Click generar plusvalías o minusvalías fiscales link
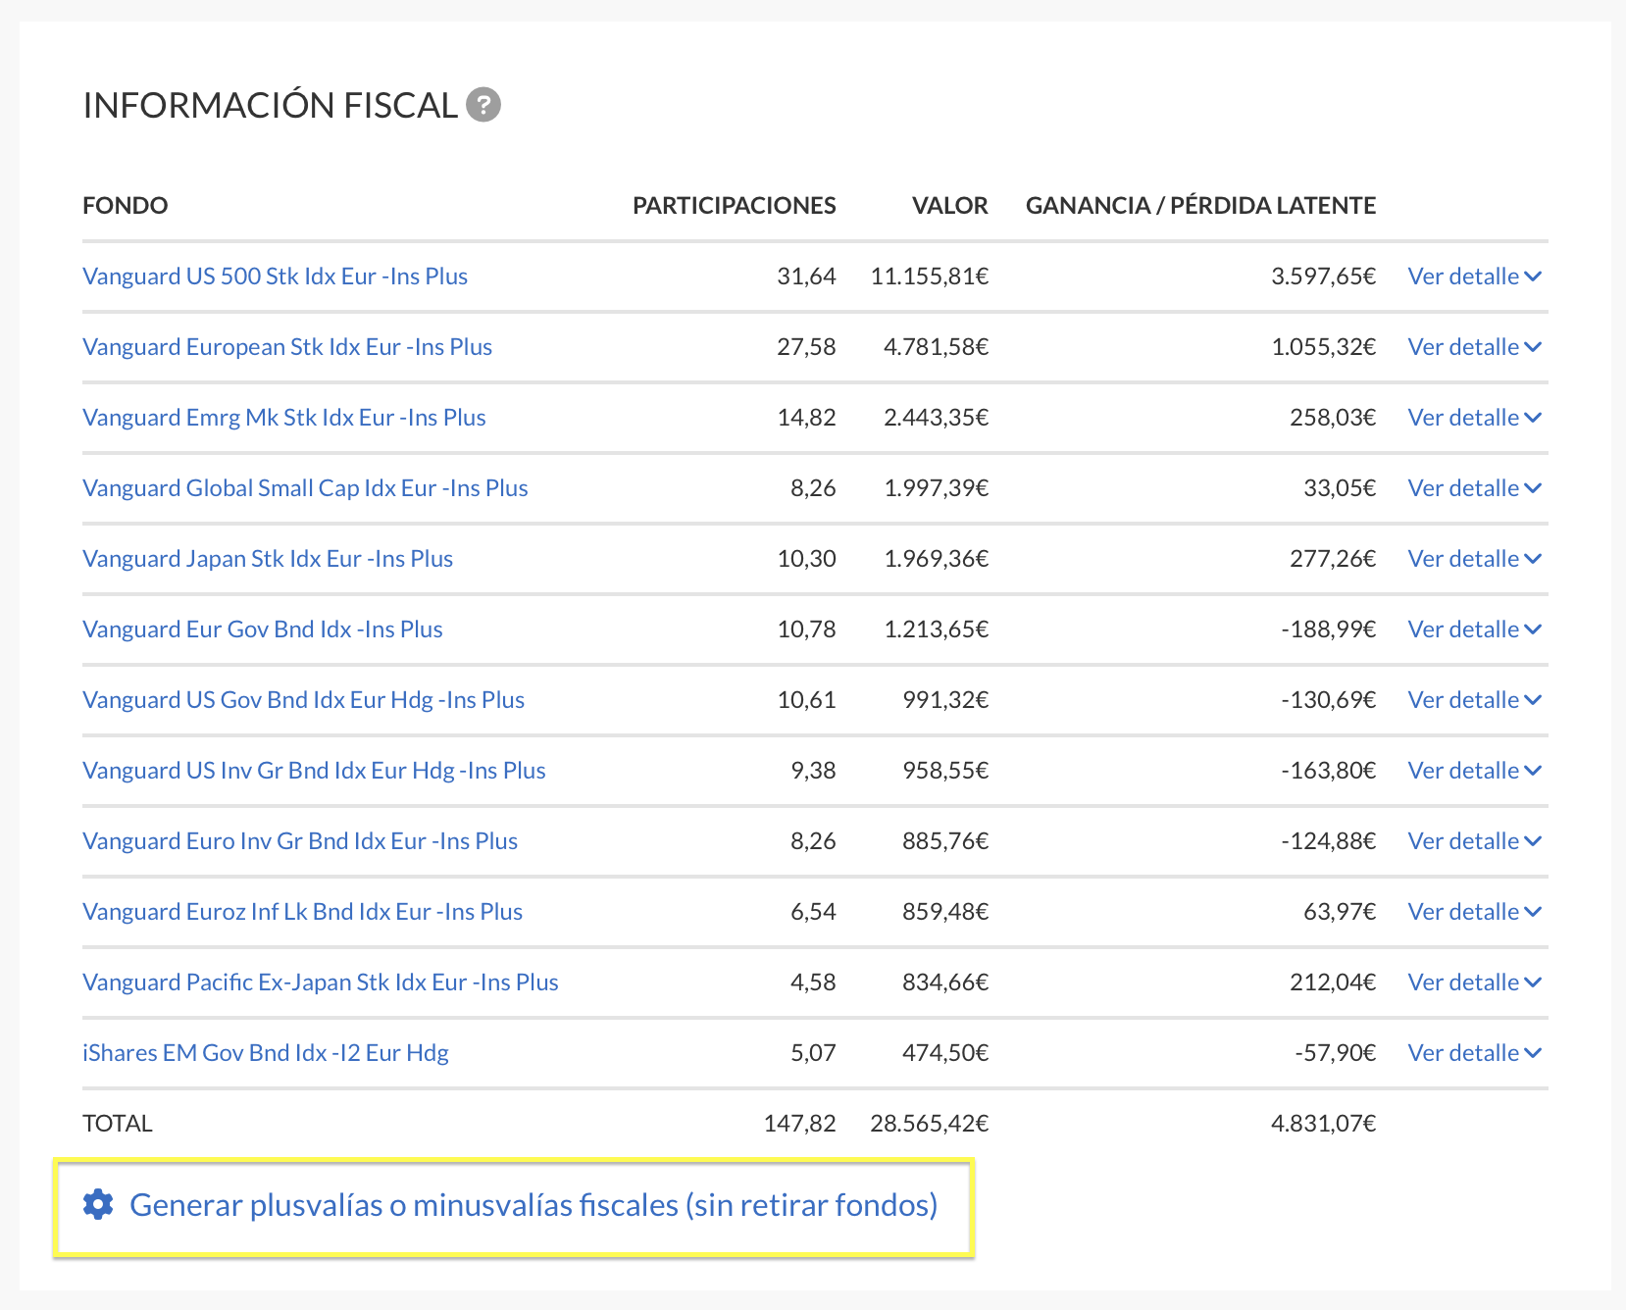 click(x=536, y=1204)
